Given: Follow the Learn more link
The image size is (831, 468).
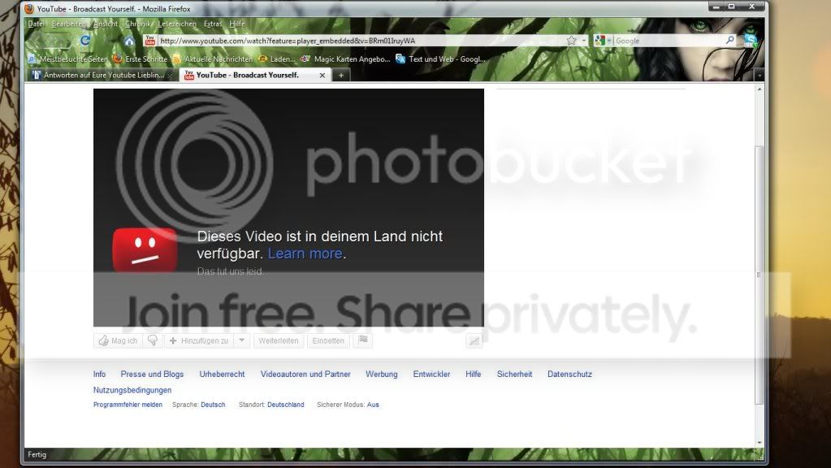Looking at the screenshot, I should click(x=305, y=253).
